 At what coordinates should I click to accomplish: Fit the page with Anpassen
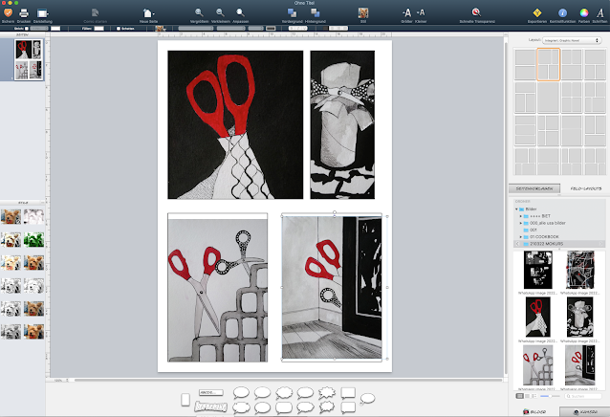tap(240, 12)
